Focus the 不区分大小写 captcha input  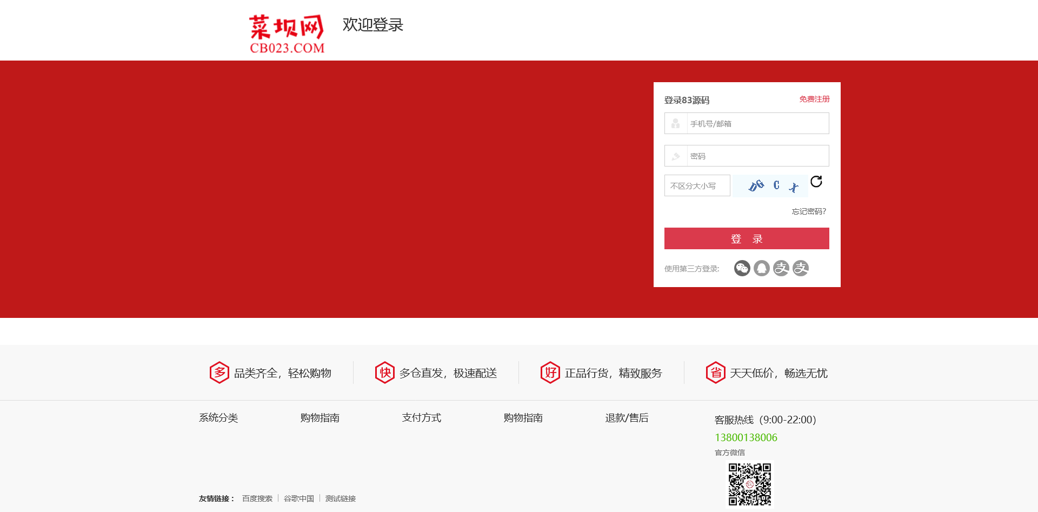[697, 185]
